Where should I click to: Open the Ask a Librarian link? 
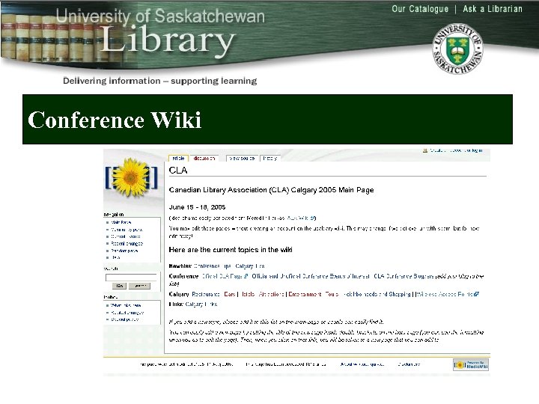coord(493,9)
